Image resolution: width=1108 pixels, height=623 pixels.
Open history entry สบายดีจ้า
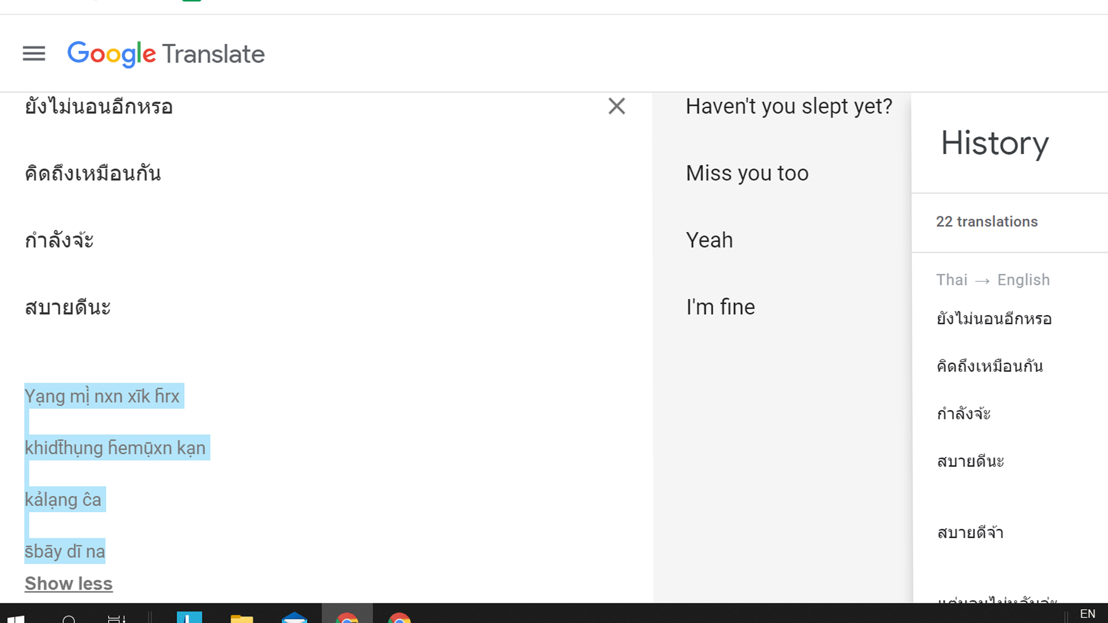click(971, 532)
